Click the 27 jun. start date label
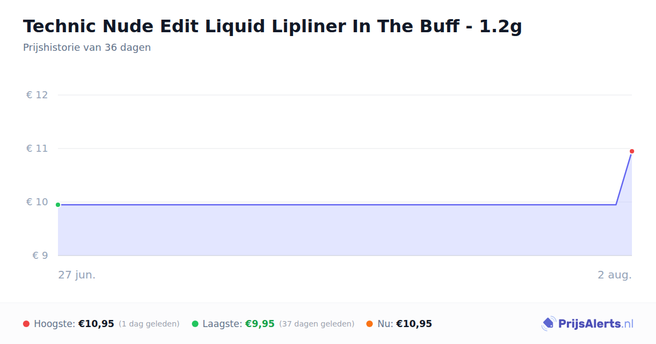 [77, 275]
